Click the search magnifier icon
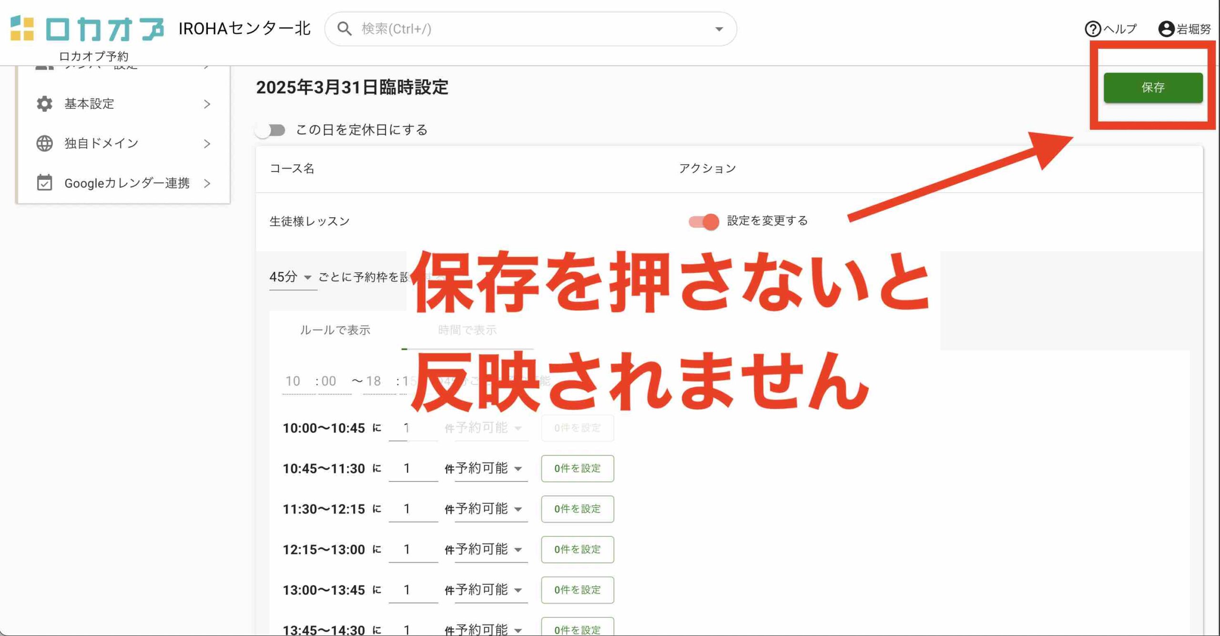The height and width of the screenshot is (636, 1220). click(344, 29)
